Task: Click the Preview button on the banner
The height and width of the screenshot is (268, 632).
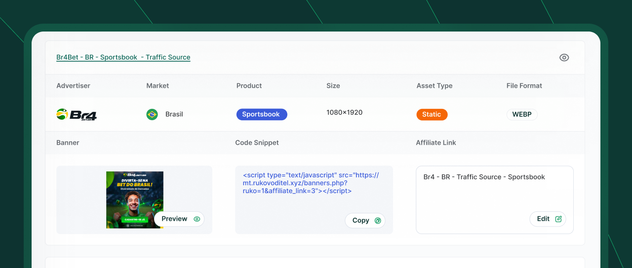Action: coord(179,219)
